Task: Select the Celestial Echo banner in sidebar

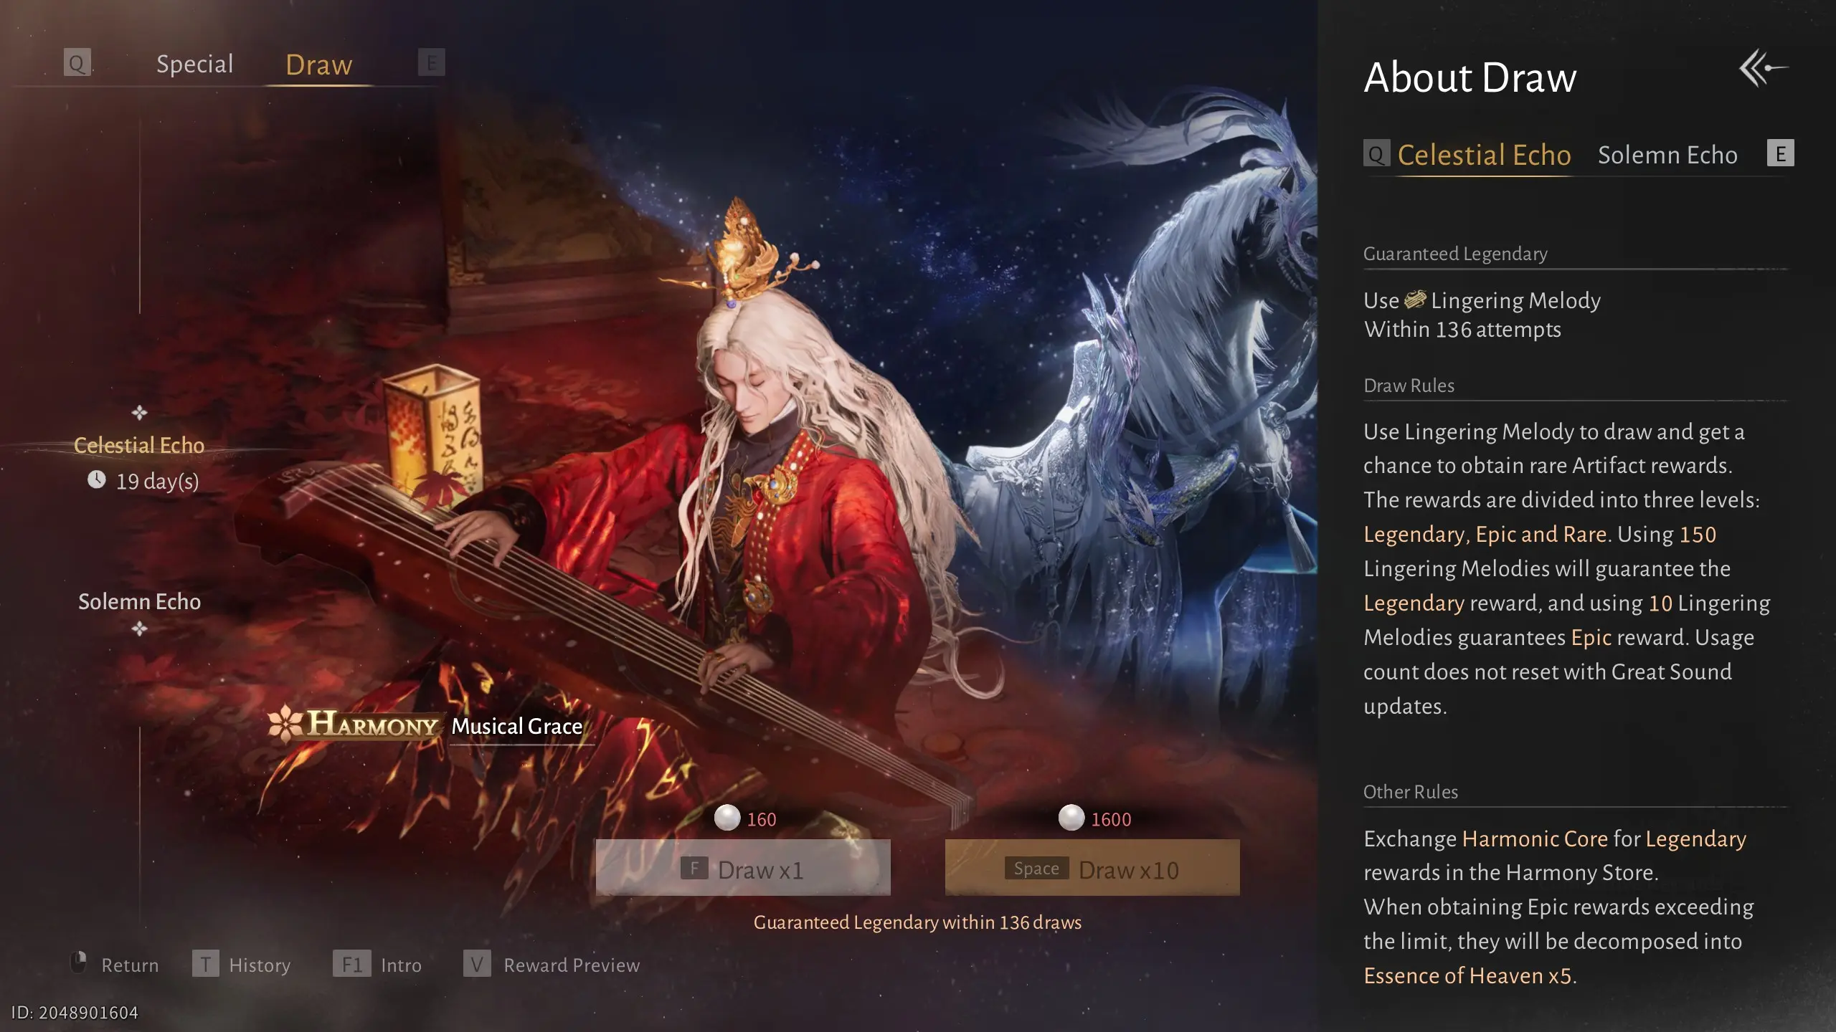Action: click(139, 445)
